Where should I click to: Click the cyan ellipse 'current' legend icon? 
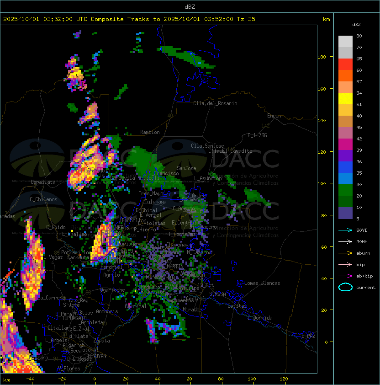pyautogui.click(x=345, y=287)
